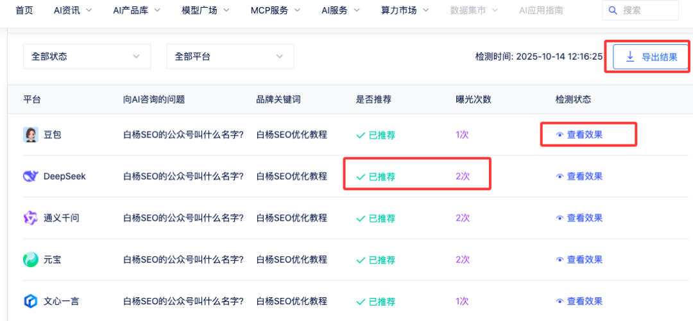Click the 导出结果 export button

click(651, 56)
